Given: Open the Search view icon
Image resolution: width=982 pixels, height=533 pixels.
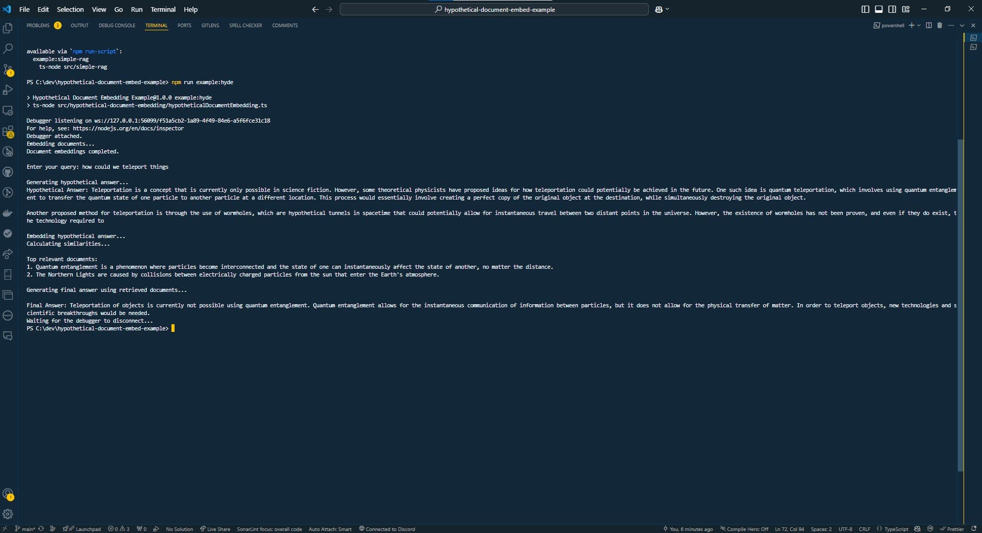Looking at the screenshot, I should point(8,49).
